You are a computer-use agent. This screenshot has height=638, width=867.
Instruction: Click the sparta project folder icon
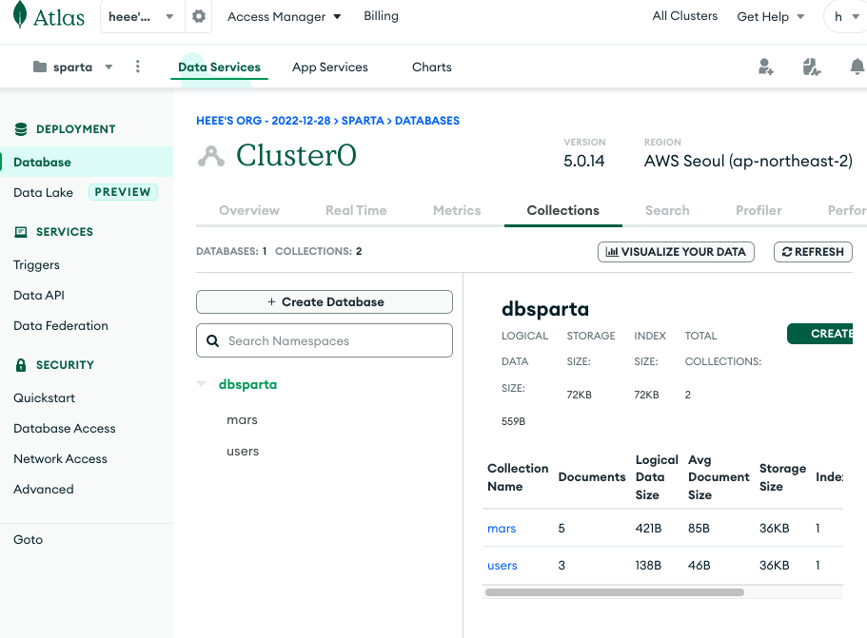click(40, 68)
